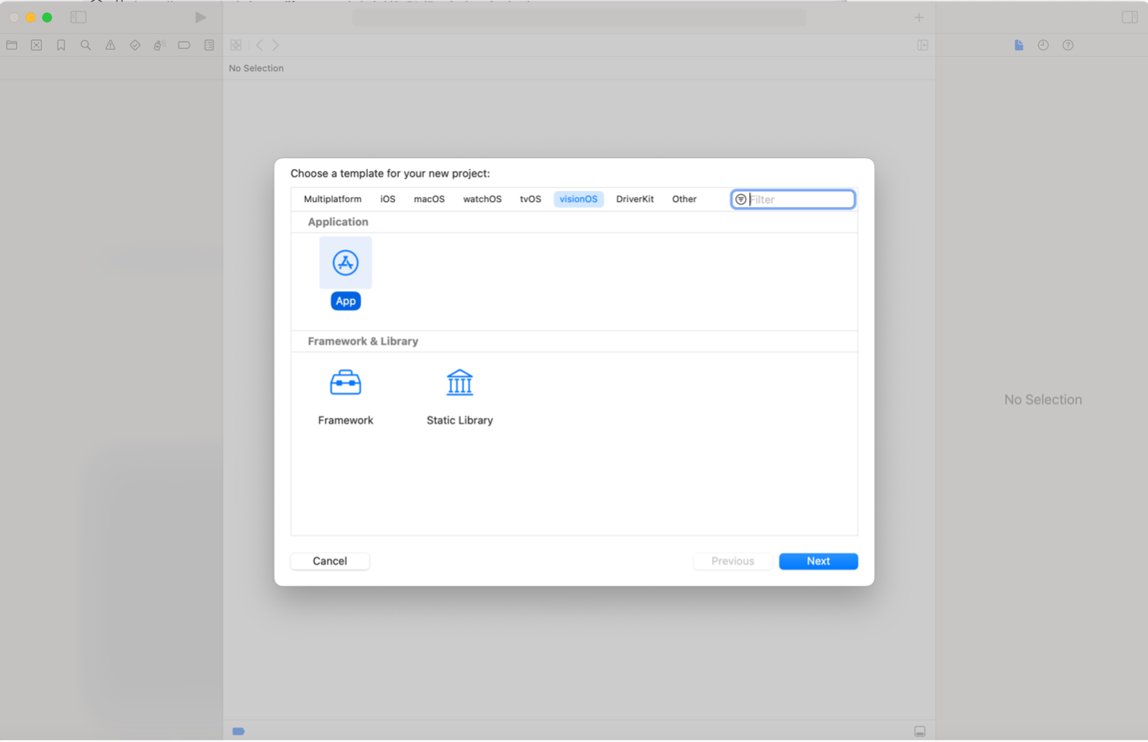Run the project with the Play button
Image resolution: width=1148 pixels, height=742 pixels.
[x=200, y=17]
